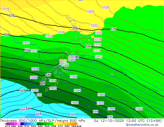Viewport: 164px width, 127px height.
Task: Click the black 544 height contour label
Action: point(48,75)
